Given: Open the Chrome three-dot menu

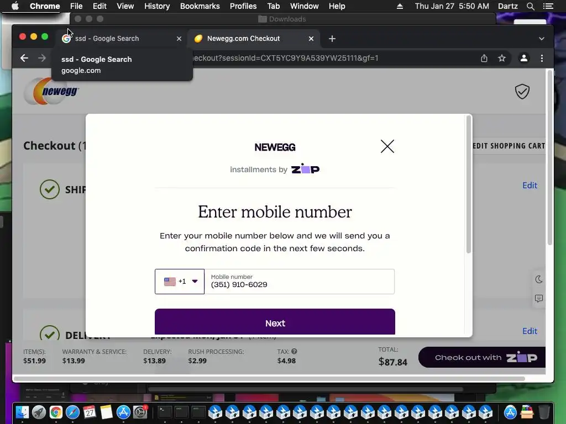Looking at the screenshot, I should (x=542, y=58).
